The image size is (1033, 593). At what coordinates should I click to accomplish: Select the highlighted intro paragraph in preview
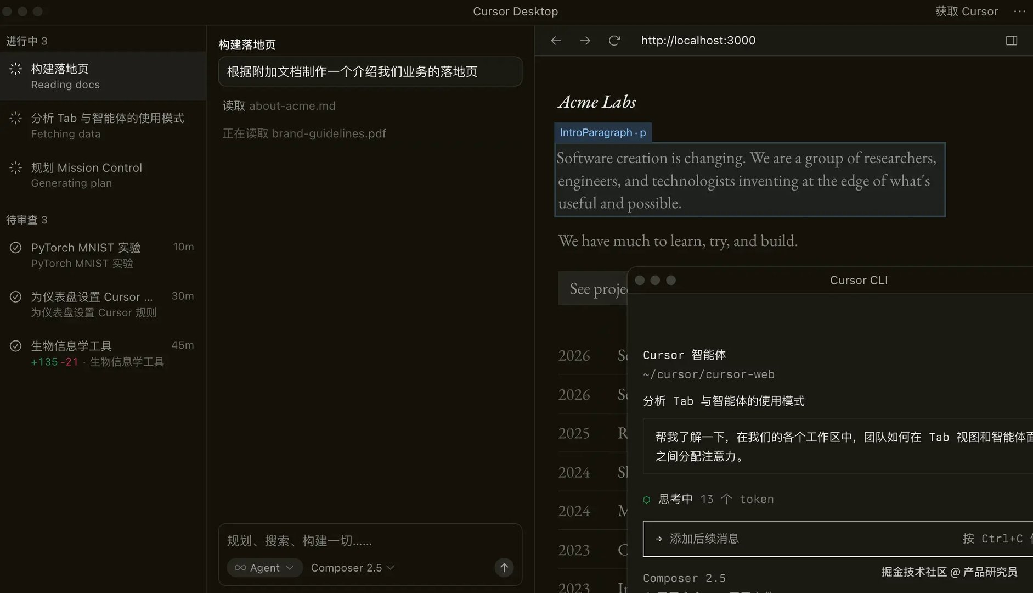click(x=749, y=180)
